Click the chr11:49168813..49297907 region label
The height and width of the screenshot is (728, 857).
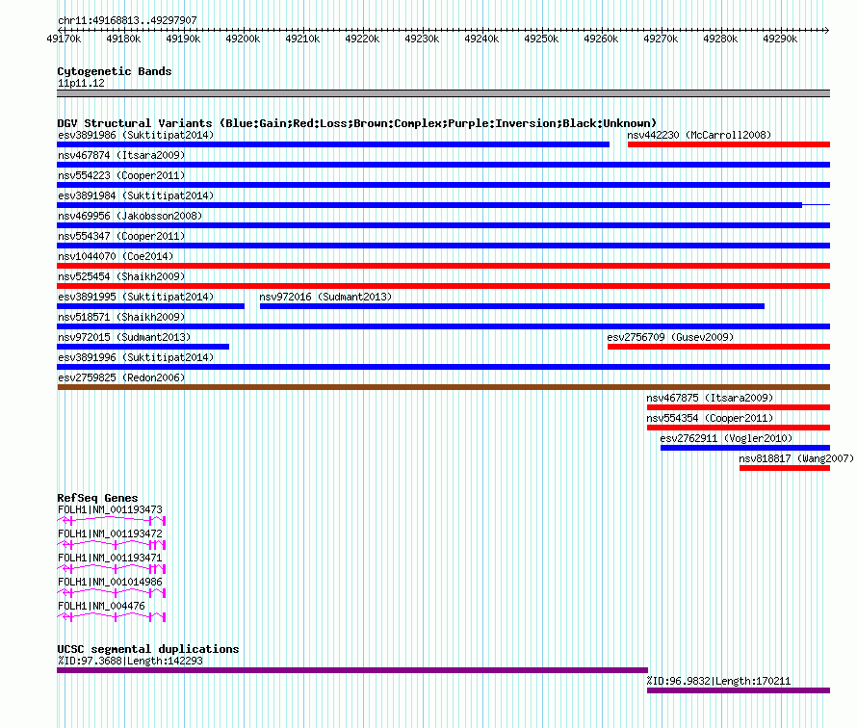coord(127,21)
